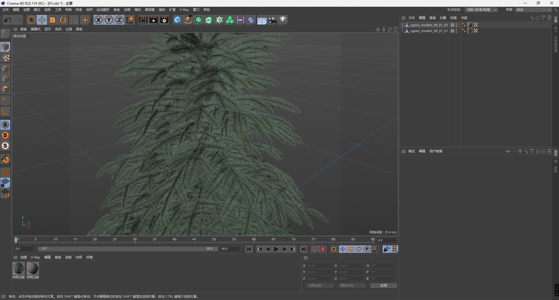Select the Points mode icon in the left sidebar
559x300 pixels.
point(6,68)
